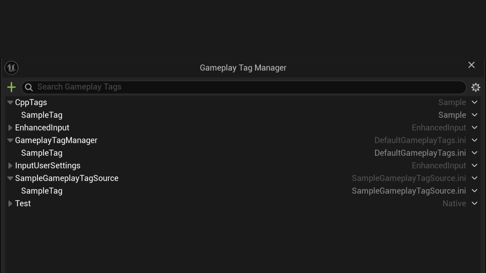
Task: Select SampleTag under SampleGameplayTagSource
Action: tap(42, 191)
